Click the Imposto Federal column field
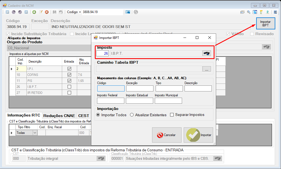The image size is (281, 169). click(111, 101)
